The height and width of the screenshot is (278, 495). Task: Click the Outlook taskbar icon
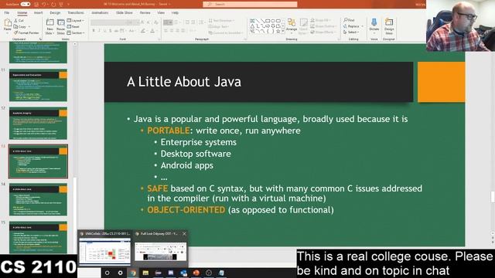tap(183, 273)
